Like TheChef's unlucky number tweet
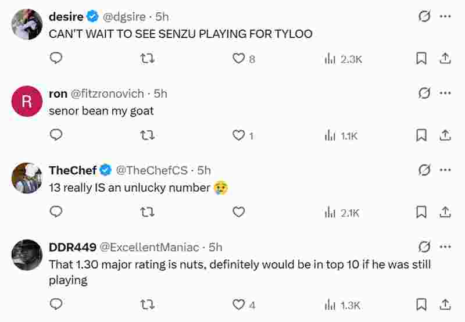This screenshot has height=322, width=465. 238,213
